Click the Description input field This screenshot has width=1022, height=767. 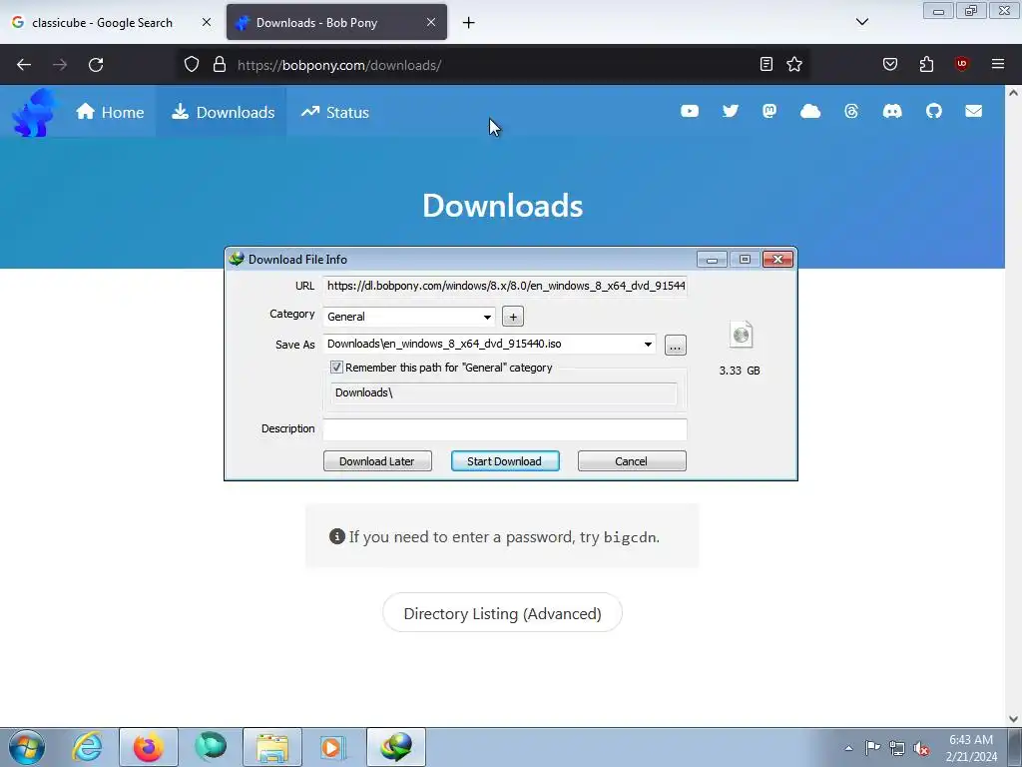(x=505, y=429)
